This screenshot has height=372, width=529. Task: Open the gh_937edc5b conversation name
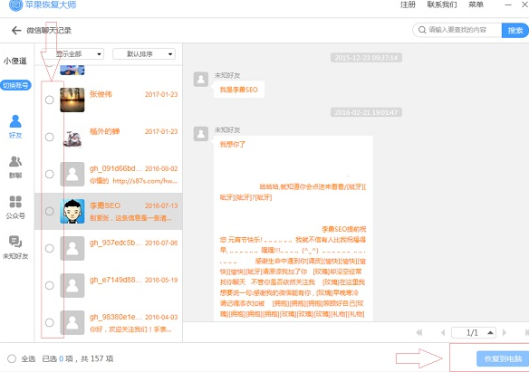(x=116, y=243)
